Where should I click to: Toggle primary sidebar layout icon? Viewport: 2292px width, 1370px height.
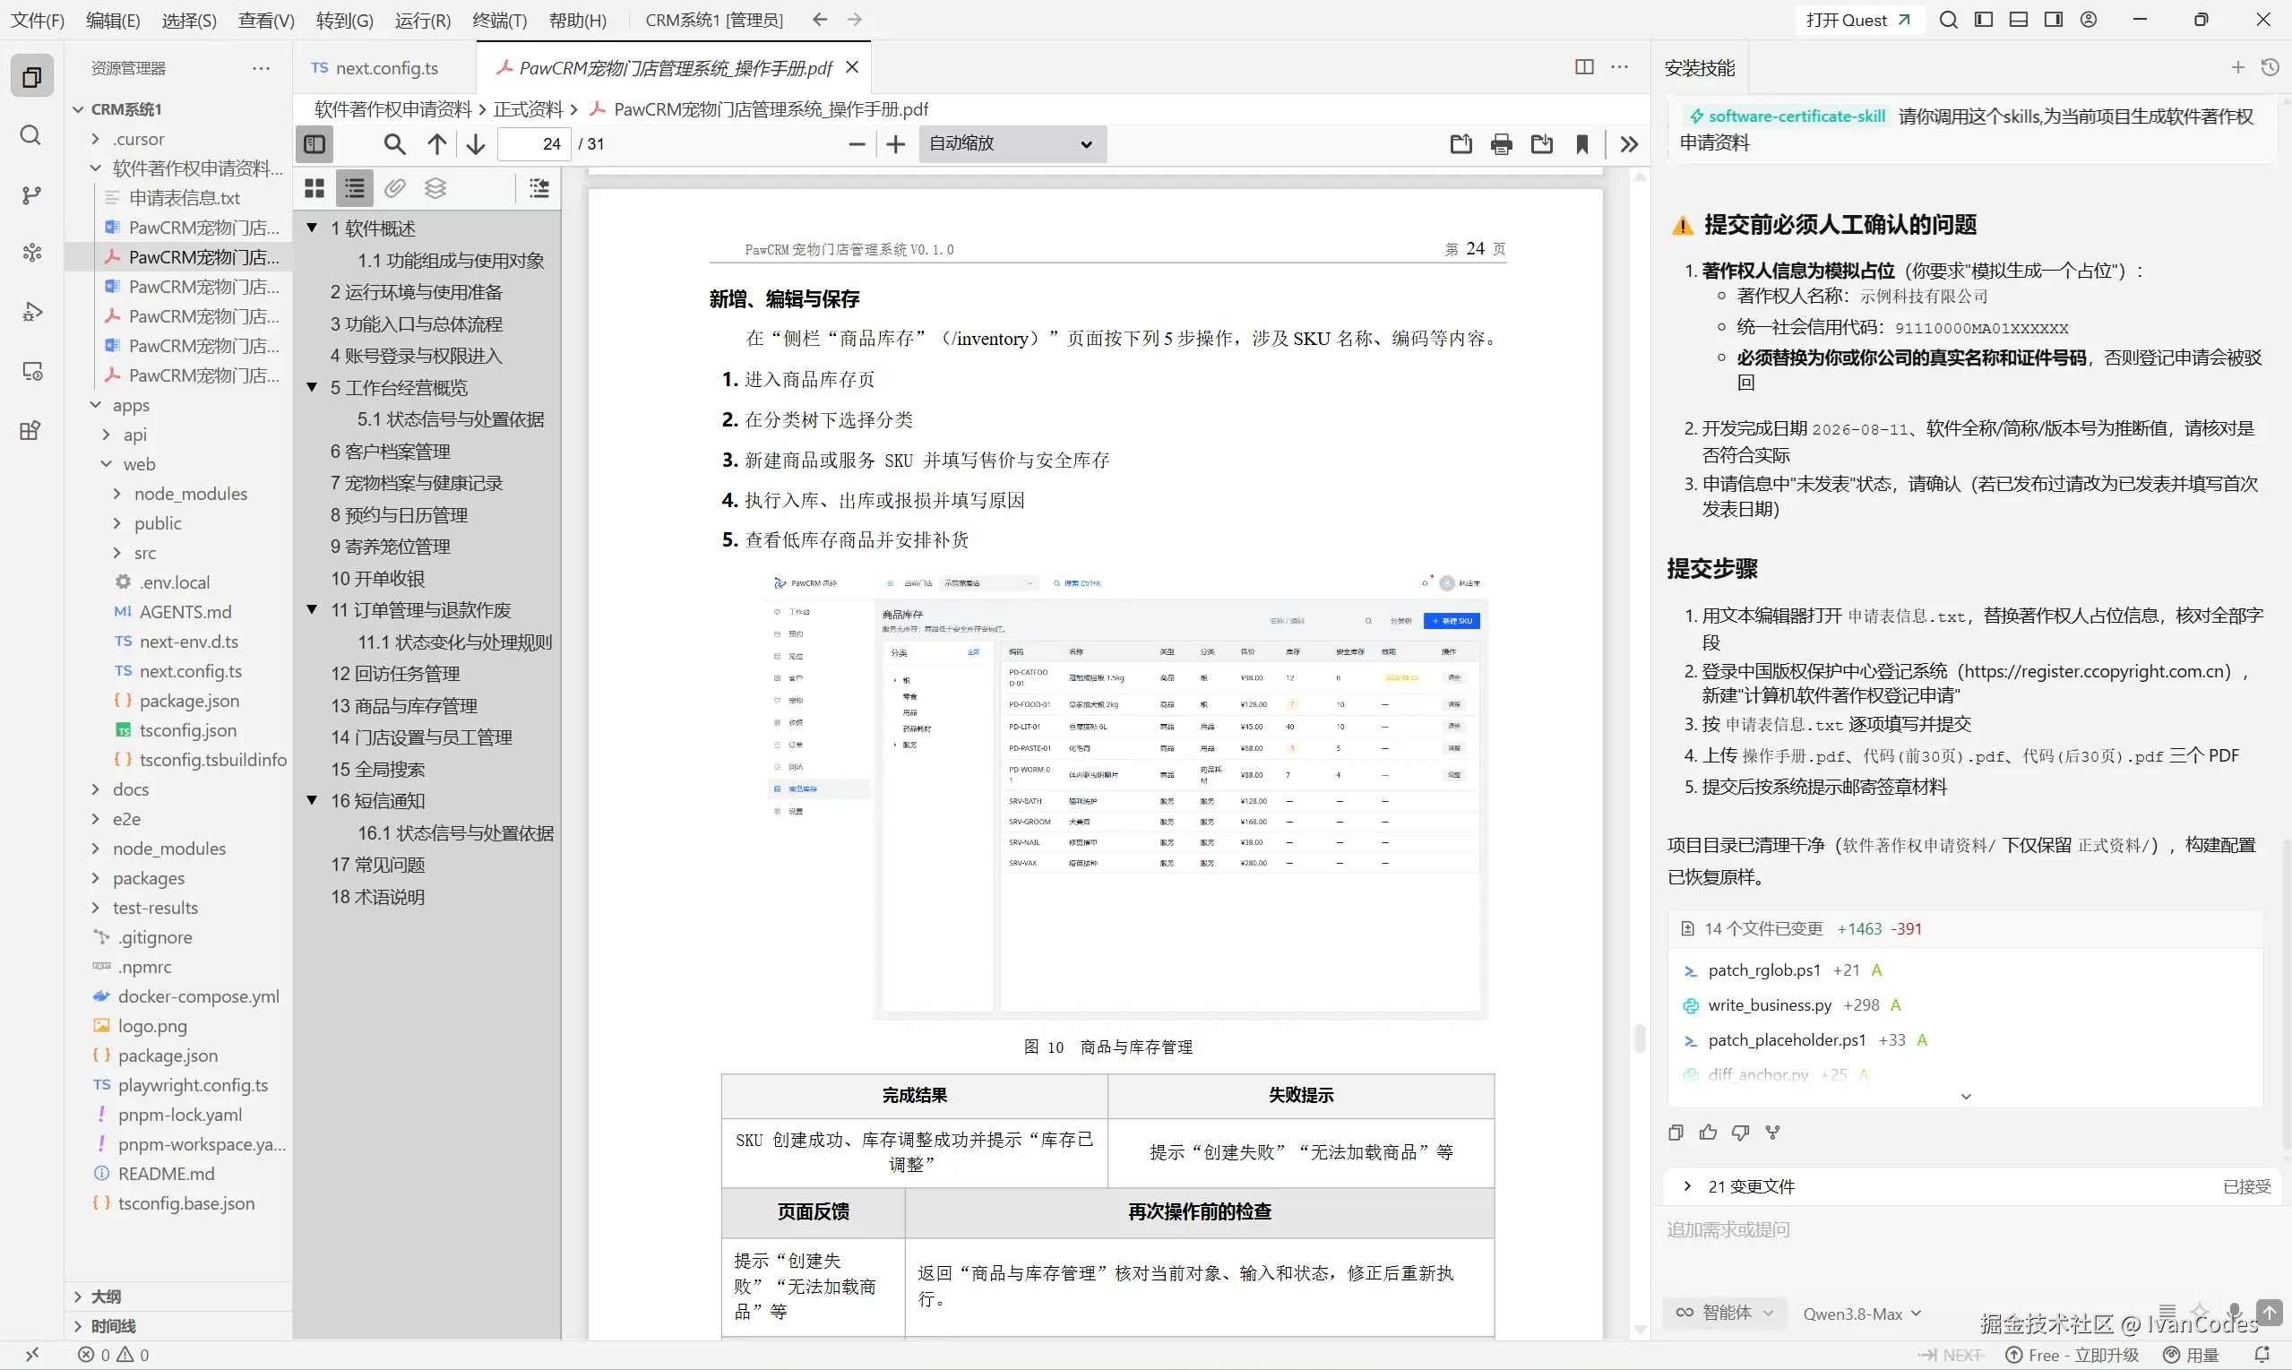(1984, 20)
